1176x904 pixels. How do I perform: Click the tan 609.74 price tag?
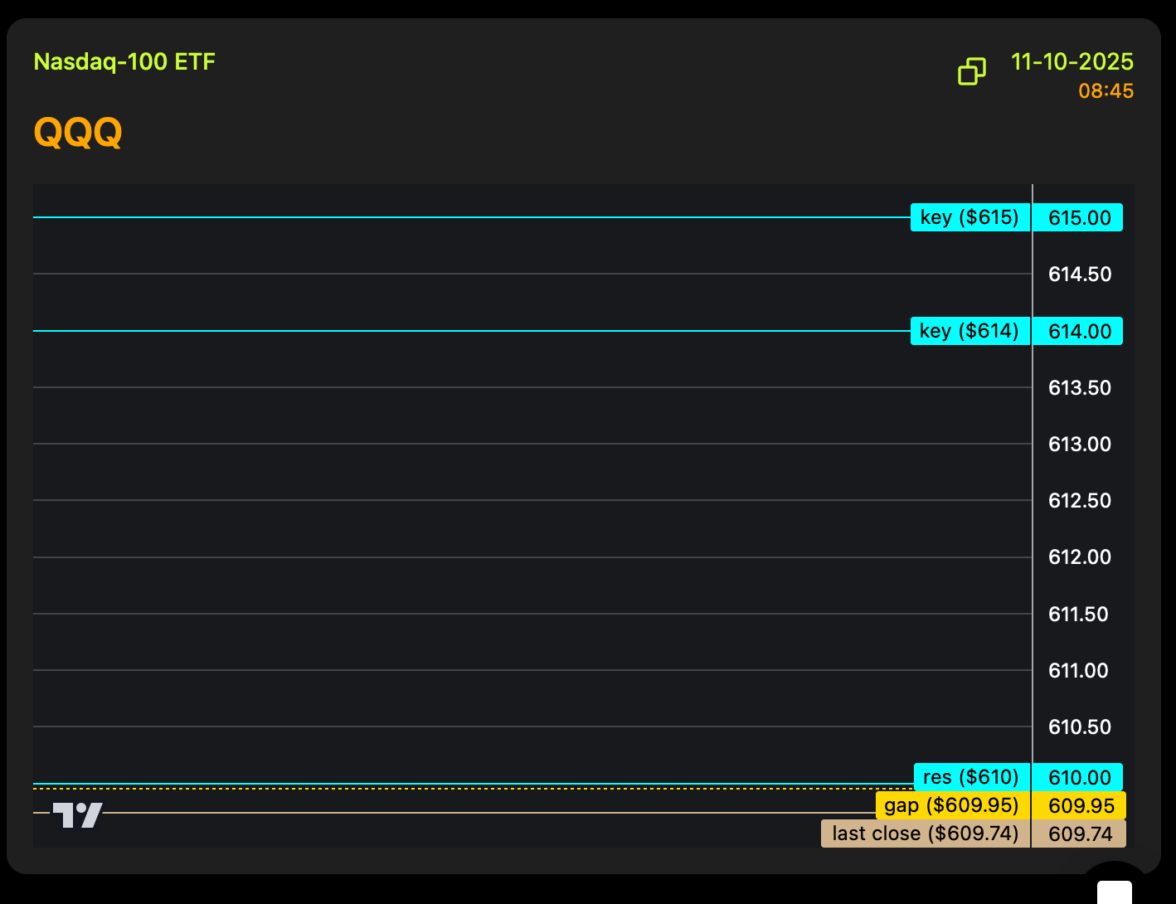click(x=1080, y=834)
